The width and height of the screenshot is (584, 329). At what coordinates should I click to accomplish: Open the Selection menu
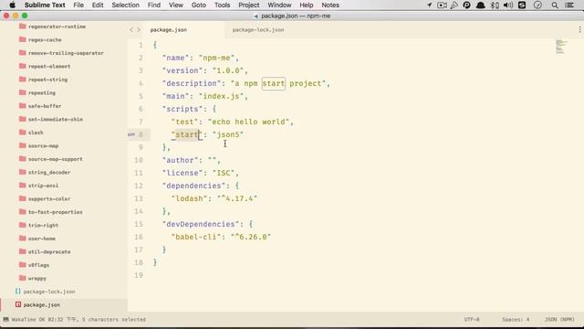click(x=126, y=5)
